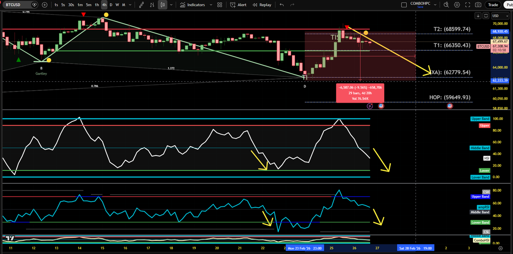Click the US flag event icon near March 2
Image resolution: width=513 pixels, height=254 pixels.
point(450,105)
